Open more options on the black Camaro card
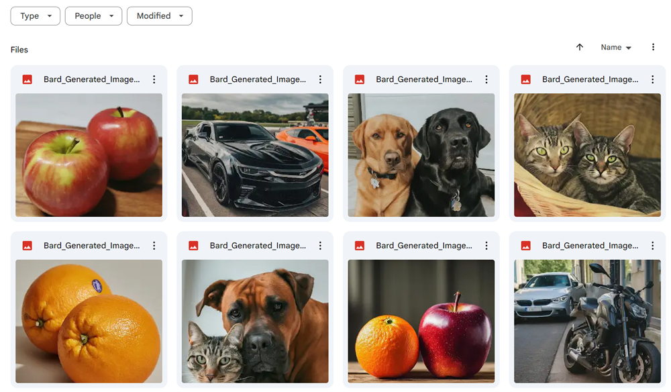Image resolution: width=671 pixels, height=392 pixels. [320, 79]
